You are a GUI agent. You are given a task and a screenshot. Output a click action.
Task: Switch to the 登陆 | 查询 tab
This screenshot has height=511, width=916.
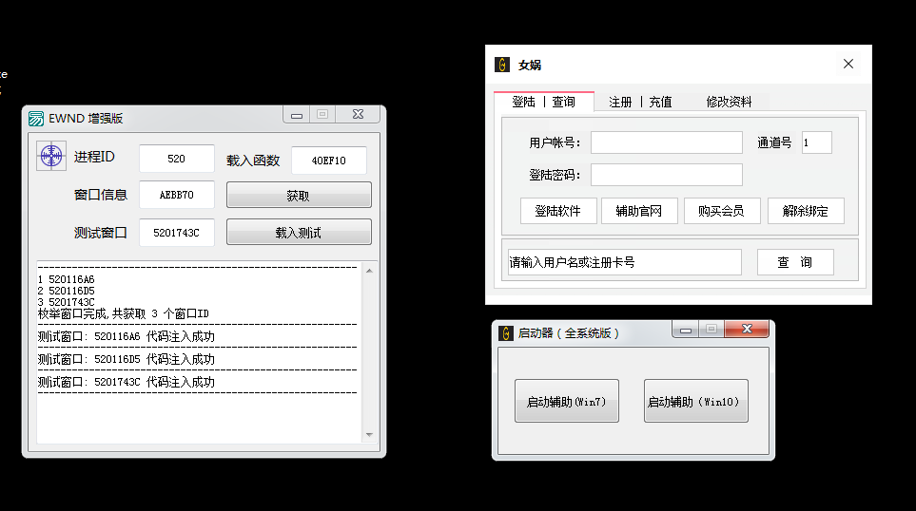(543, 102)
